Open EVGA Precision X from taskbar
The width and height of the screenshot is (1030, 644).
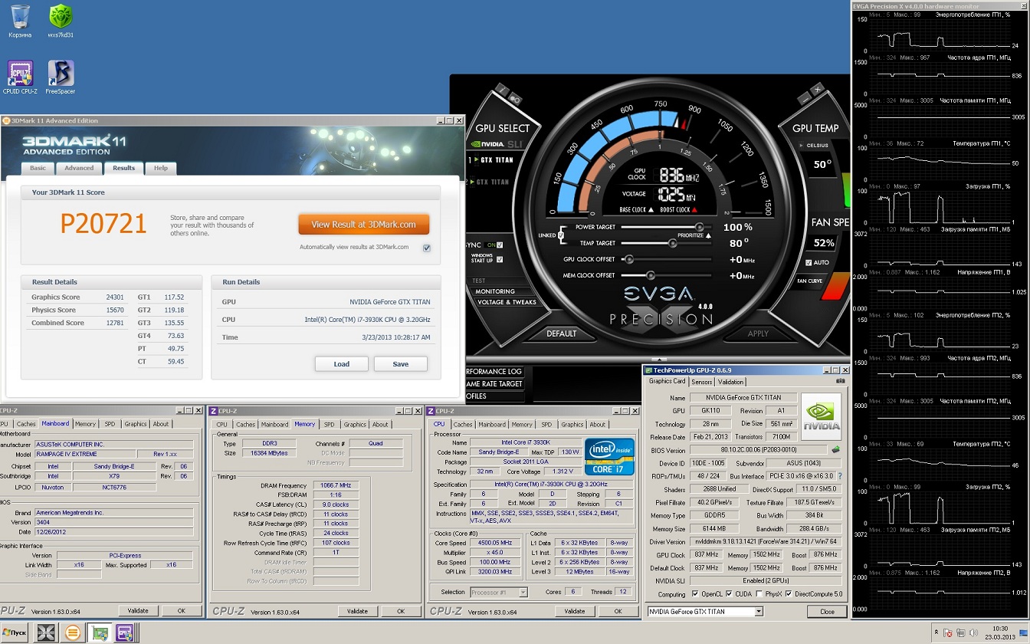[x=46, y=633]
